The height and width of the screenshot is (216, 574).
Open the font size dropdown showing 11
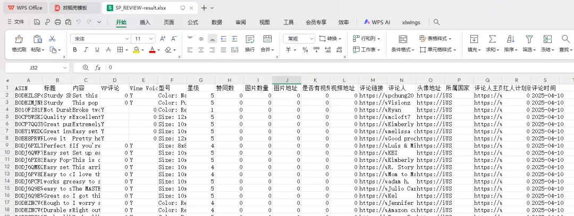[x=151, y=38]
